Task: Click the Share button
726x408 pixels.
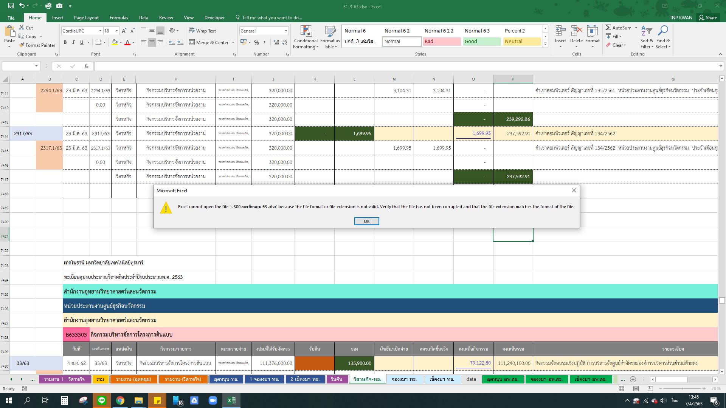Action: [707, 18]
